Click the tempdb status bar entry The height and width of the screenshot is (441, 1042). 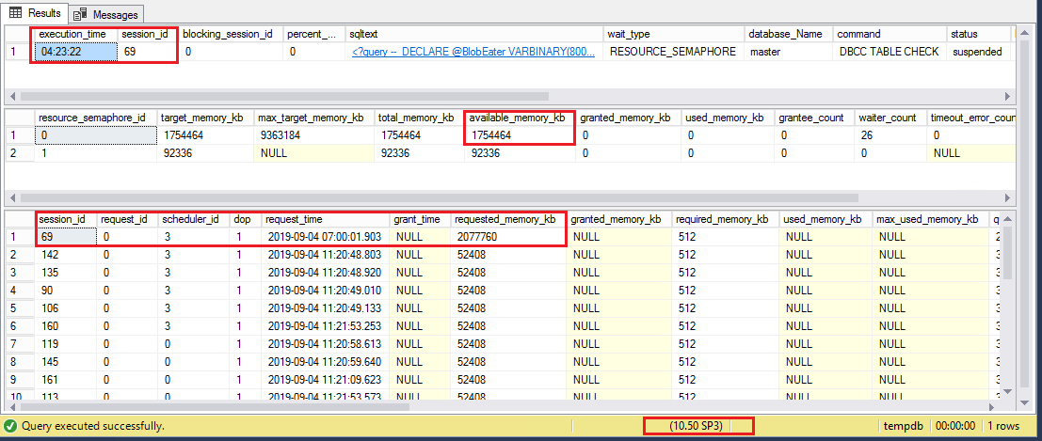[901, 426]
